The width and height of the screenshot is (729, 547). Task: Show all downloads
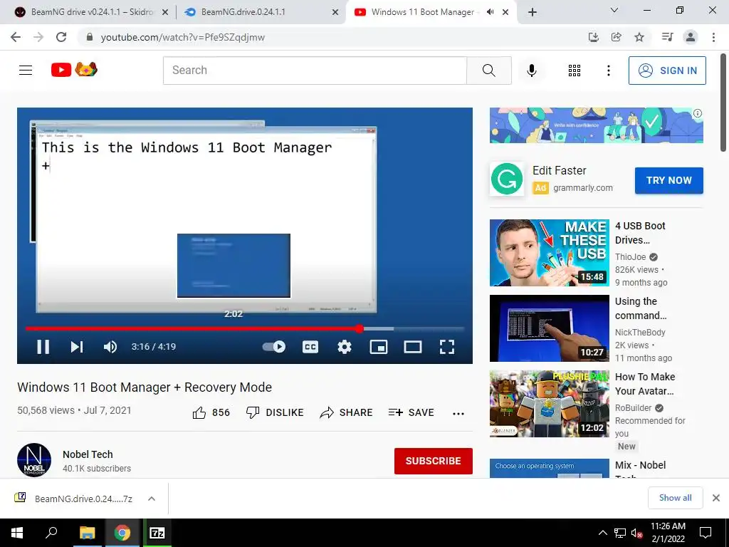[675, 498]
